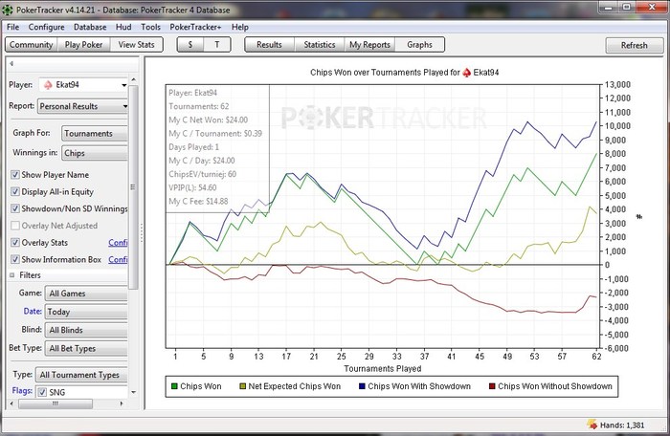Open the File menu
Image resolution: width=670 pixels, height=436 pixels.
[x=12, y=27]
